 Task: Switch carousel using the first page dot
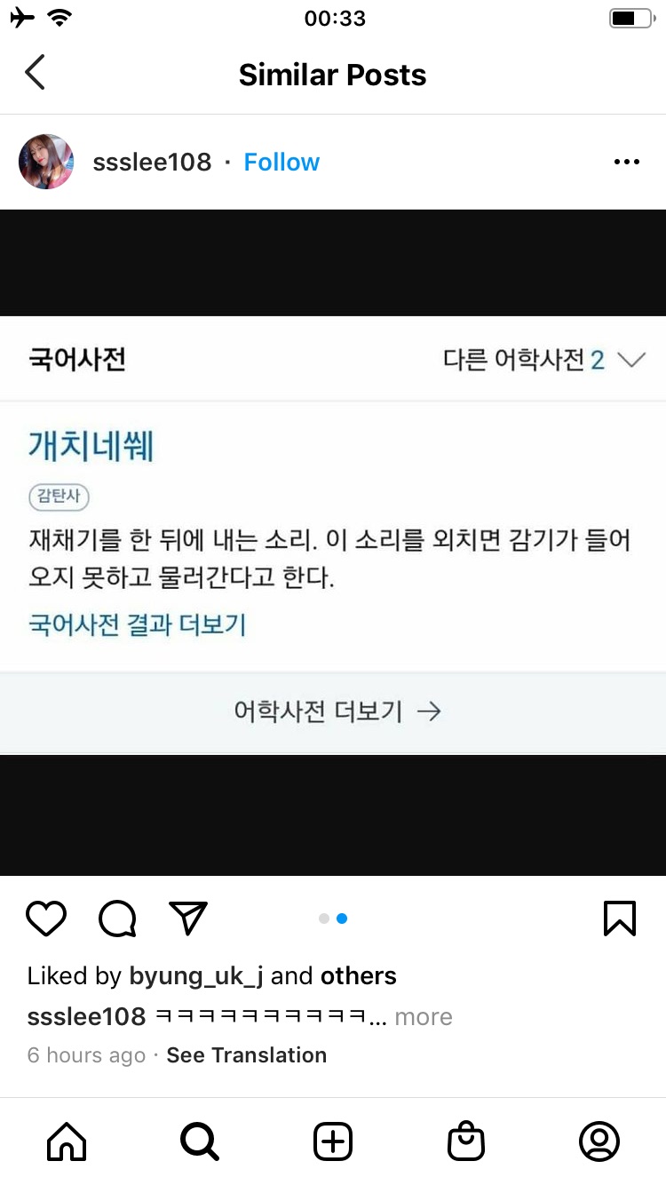pyautogui.click(x=324, y=919)
